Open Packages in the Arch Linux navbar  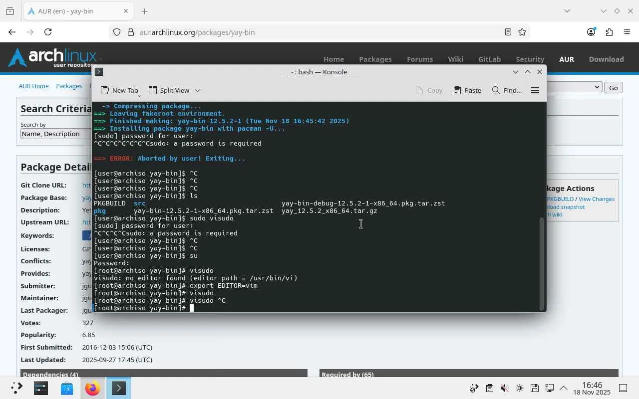tap(375, 59)
